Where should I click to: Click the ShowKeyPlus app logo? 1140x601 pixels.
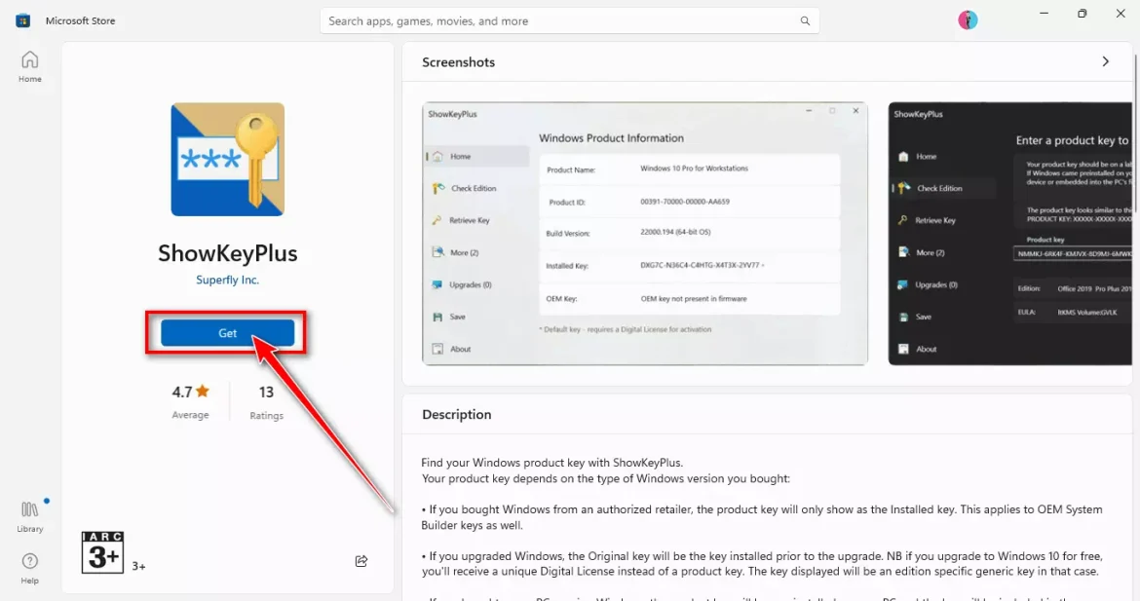[228, 159]
